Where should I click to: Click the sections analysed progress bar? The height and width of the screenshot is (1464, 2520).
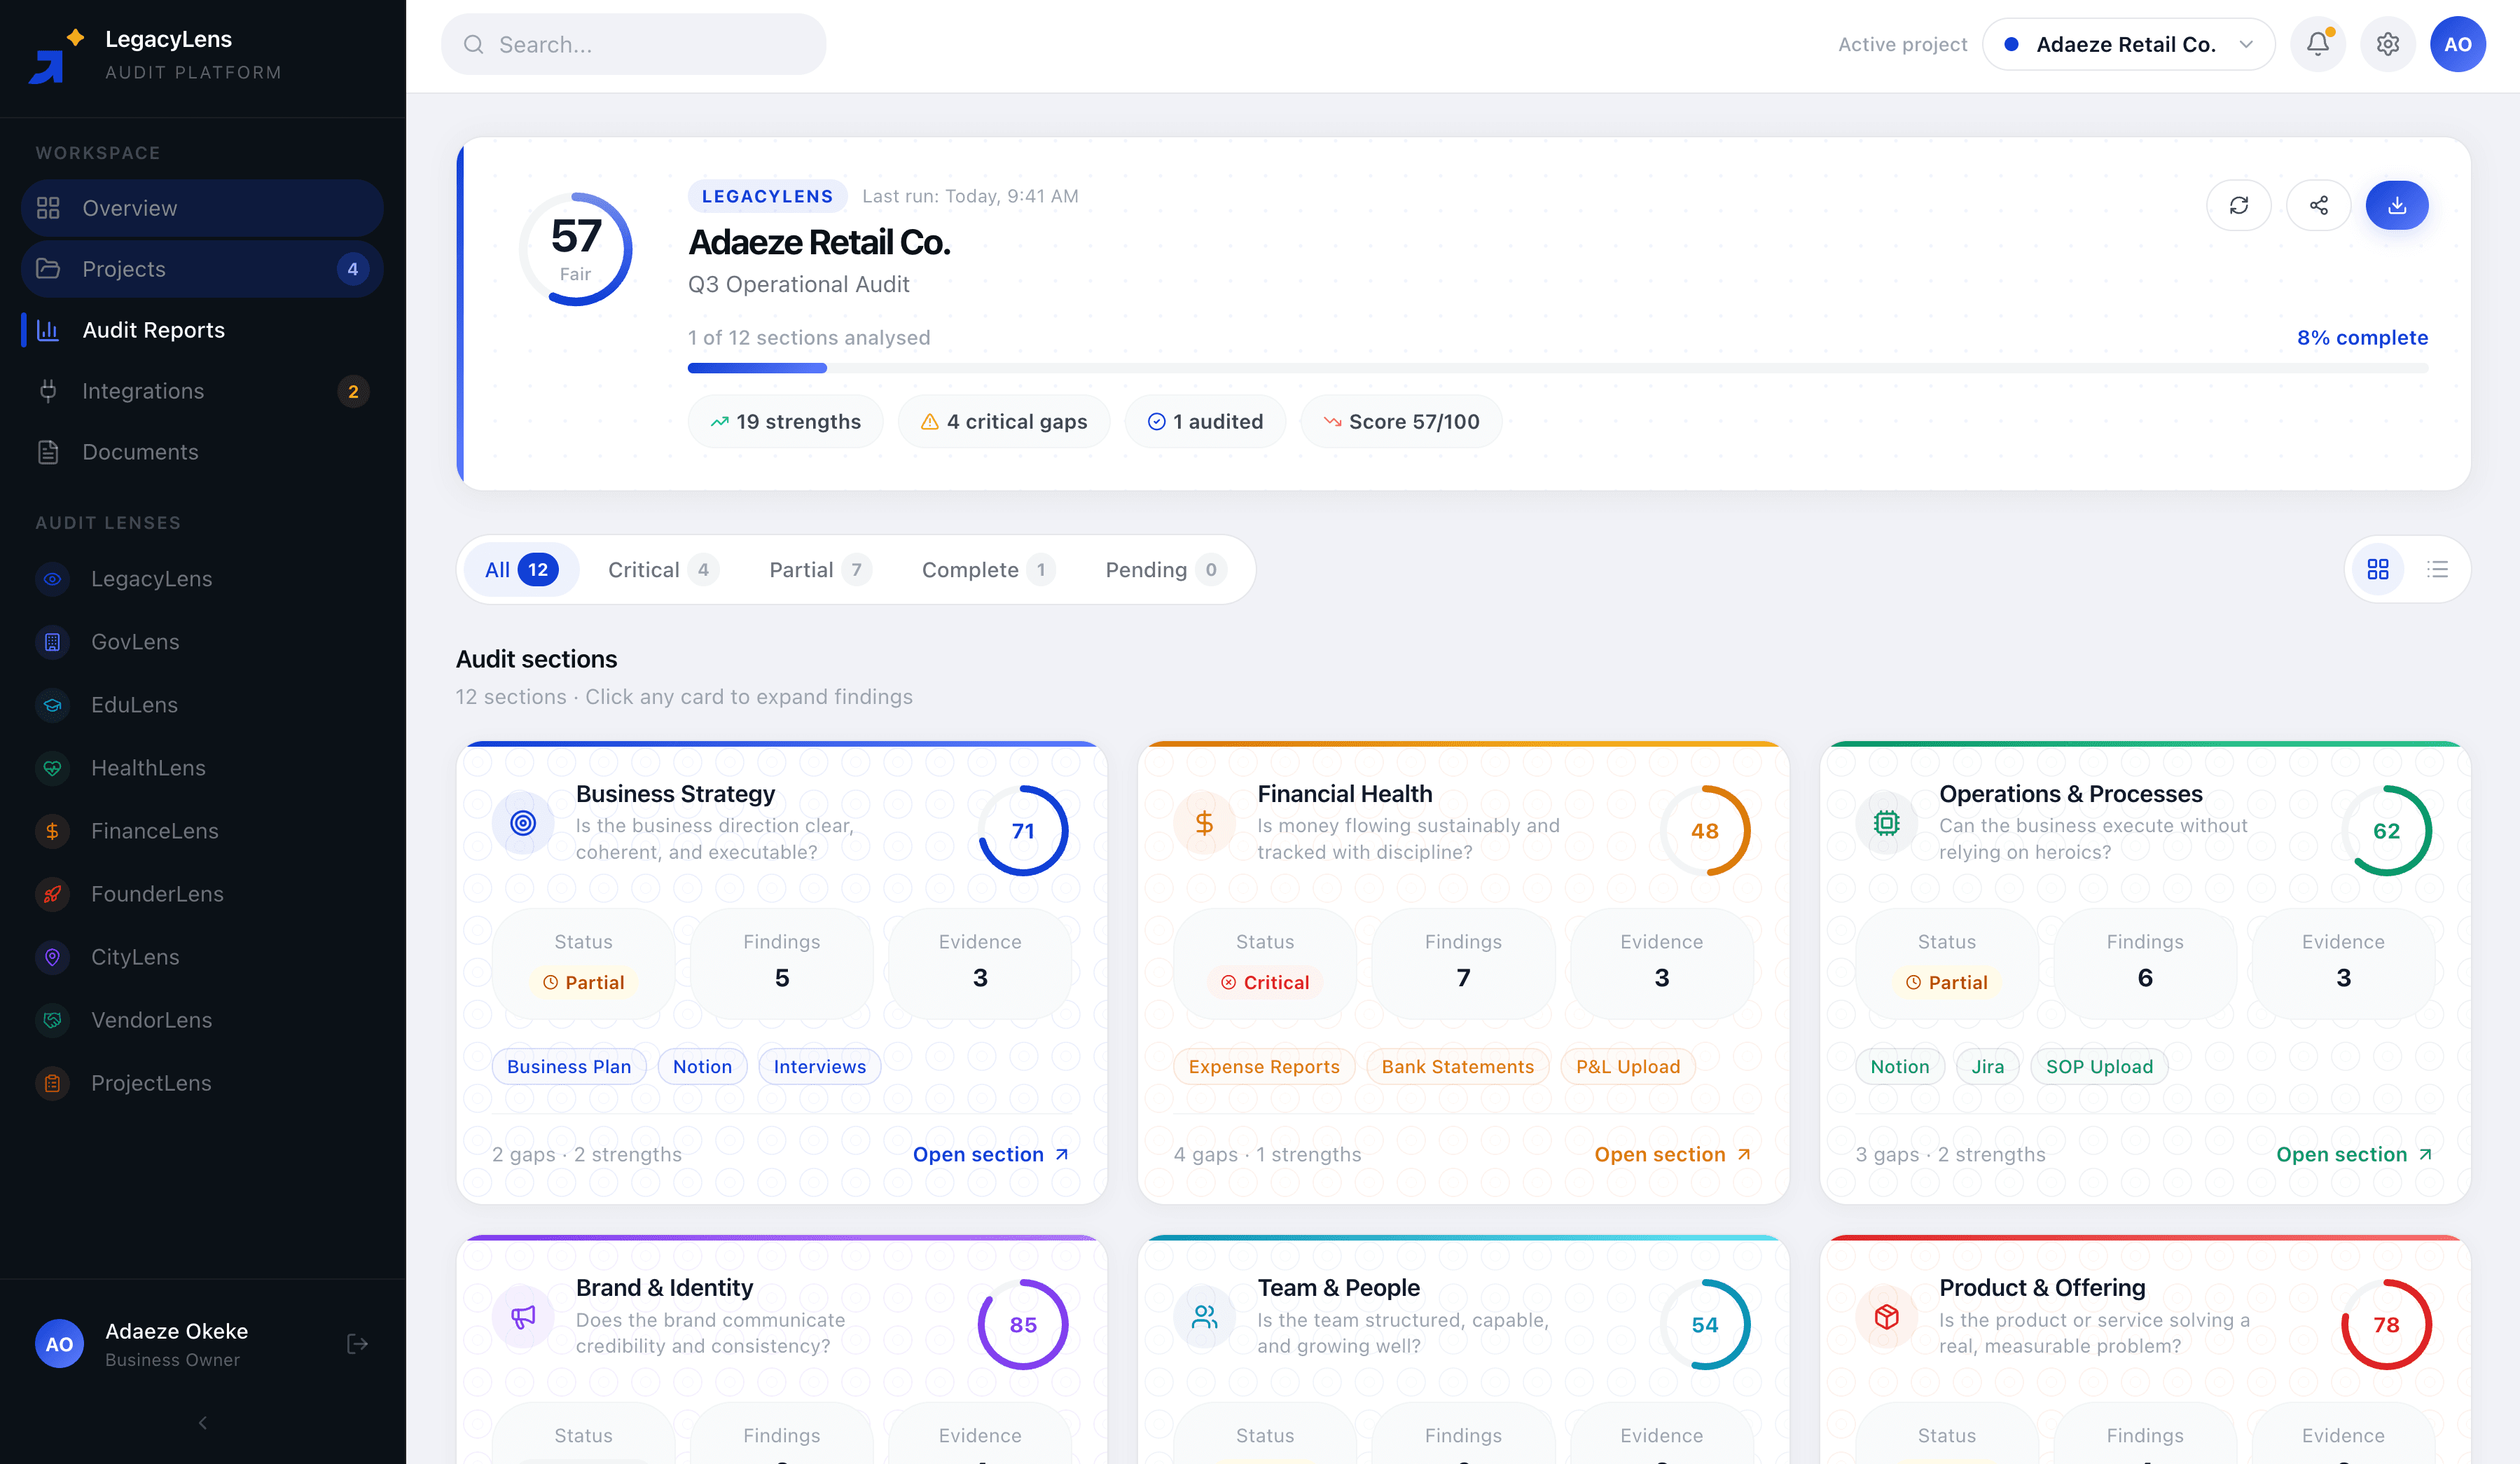click(x=1557, y=368)
